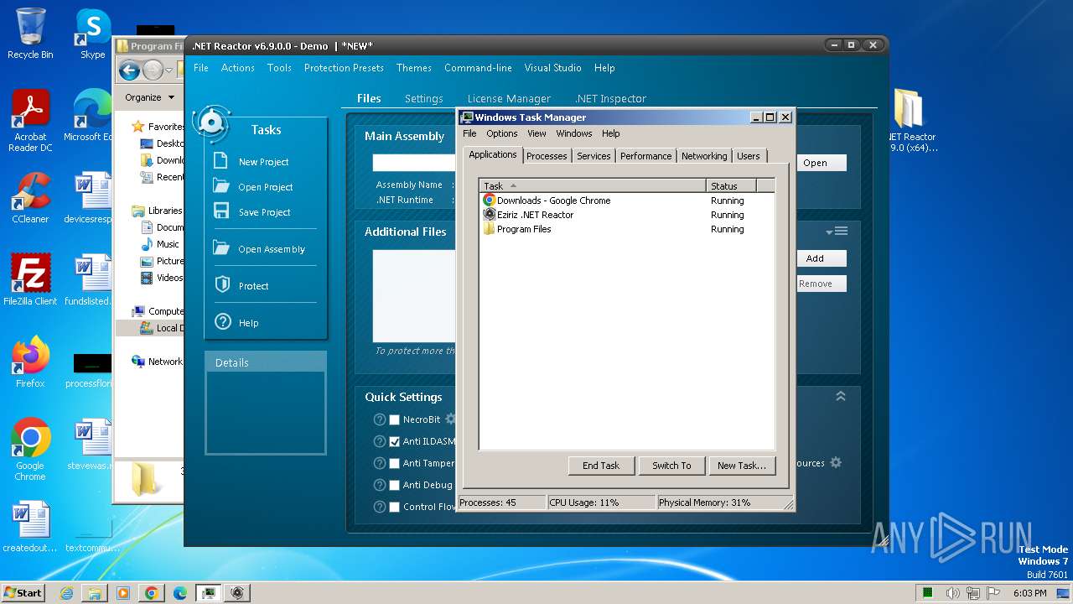Click the New Project icon in Tasks
1073x604 pixels.
coord(221,161)
